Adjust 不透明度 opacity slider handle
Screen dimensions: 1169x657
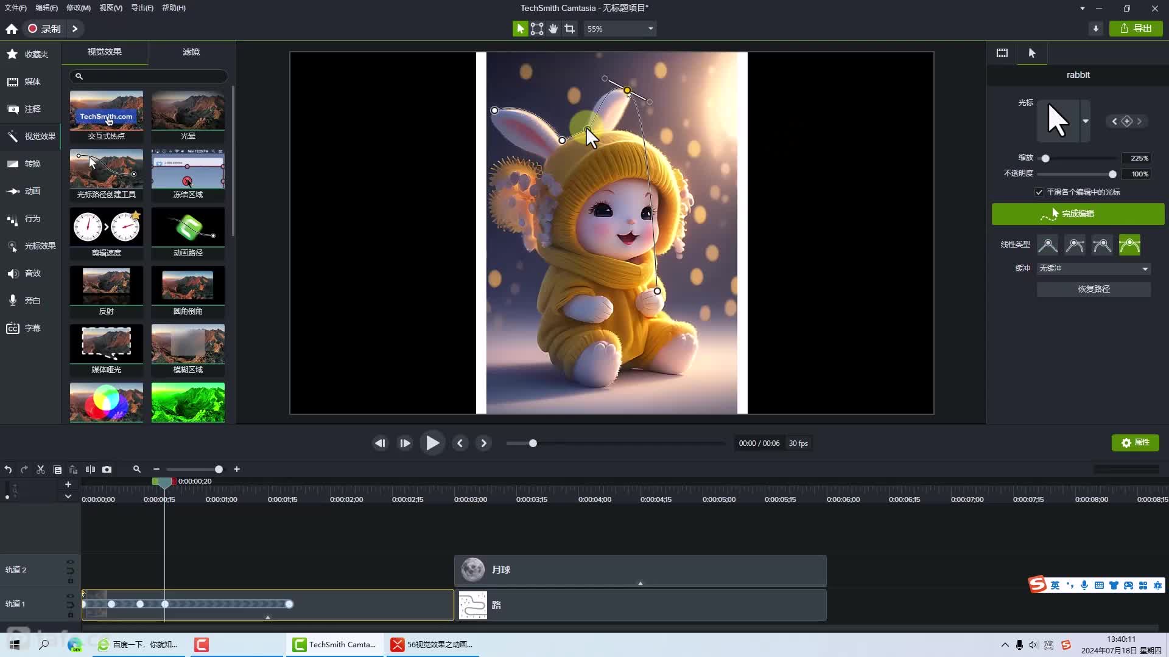pos(1112,175)
